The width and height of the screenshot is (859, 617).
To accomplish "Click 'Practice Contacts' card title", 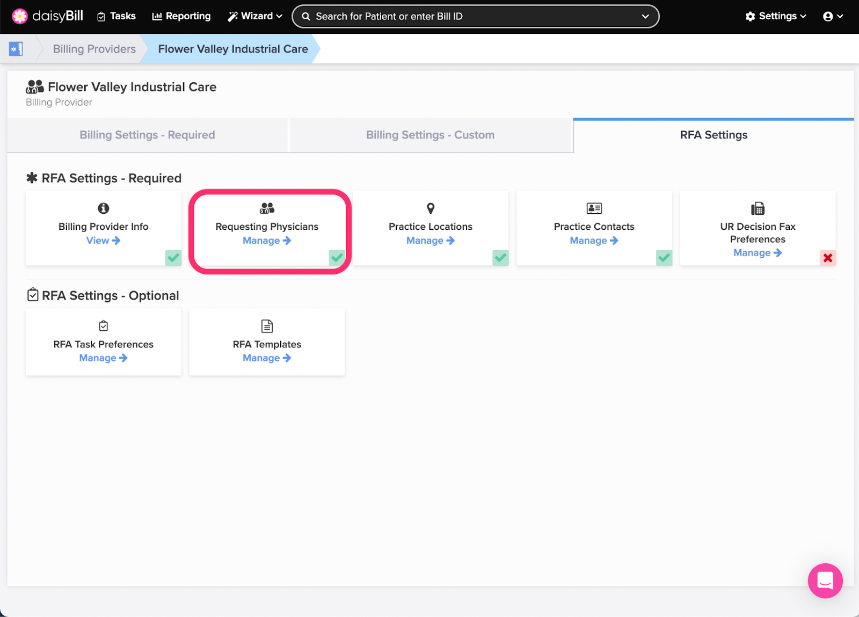I will click(594, 227).
